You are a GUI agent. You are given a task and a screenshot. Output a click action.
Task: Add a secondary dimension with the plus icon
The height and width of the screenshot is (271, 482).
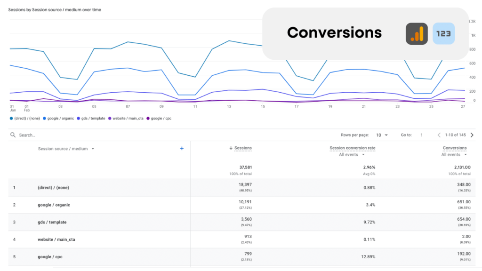(182, 148)
